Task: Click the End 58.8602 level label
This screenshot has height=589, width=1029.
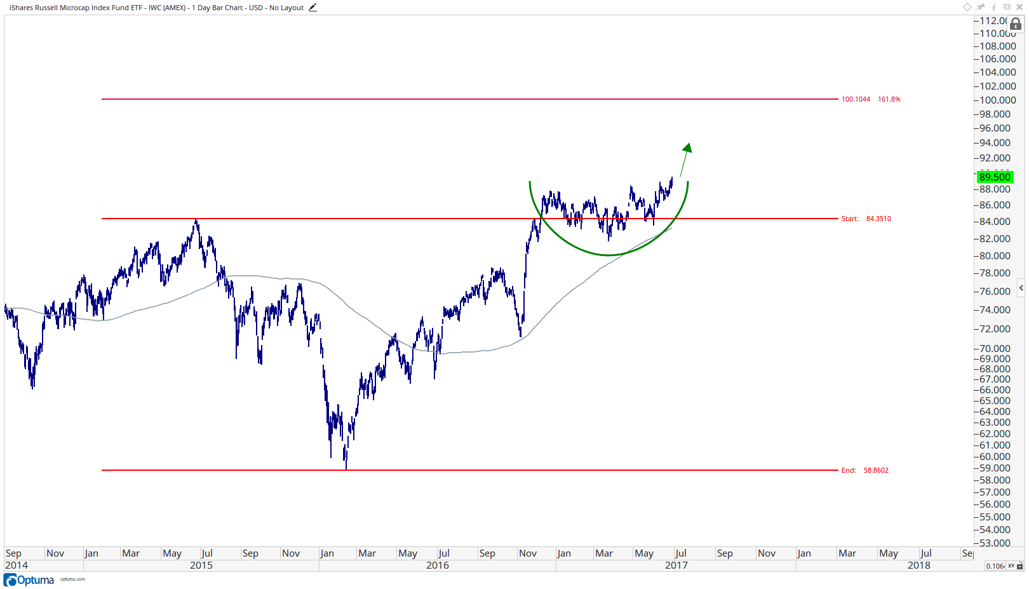Action: (865, 470)
